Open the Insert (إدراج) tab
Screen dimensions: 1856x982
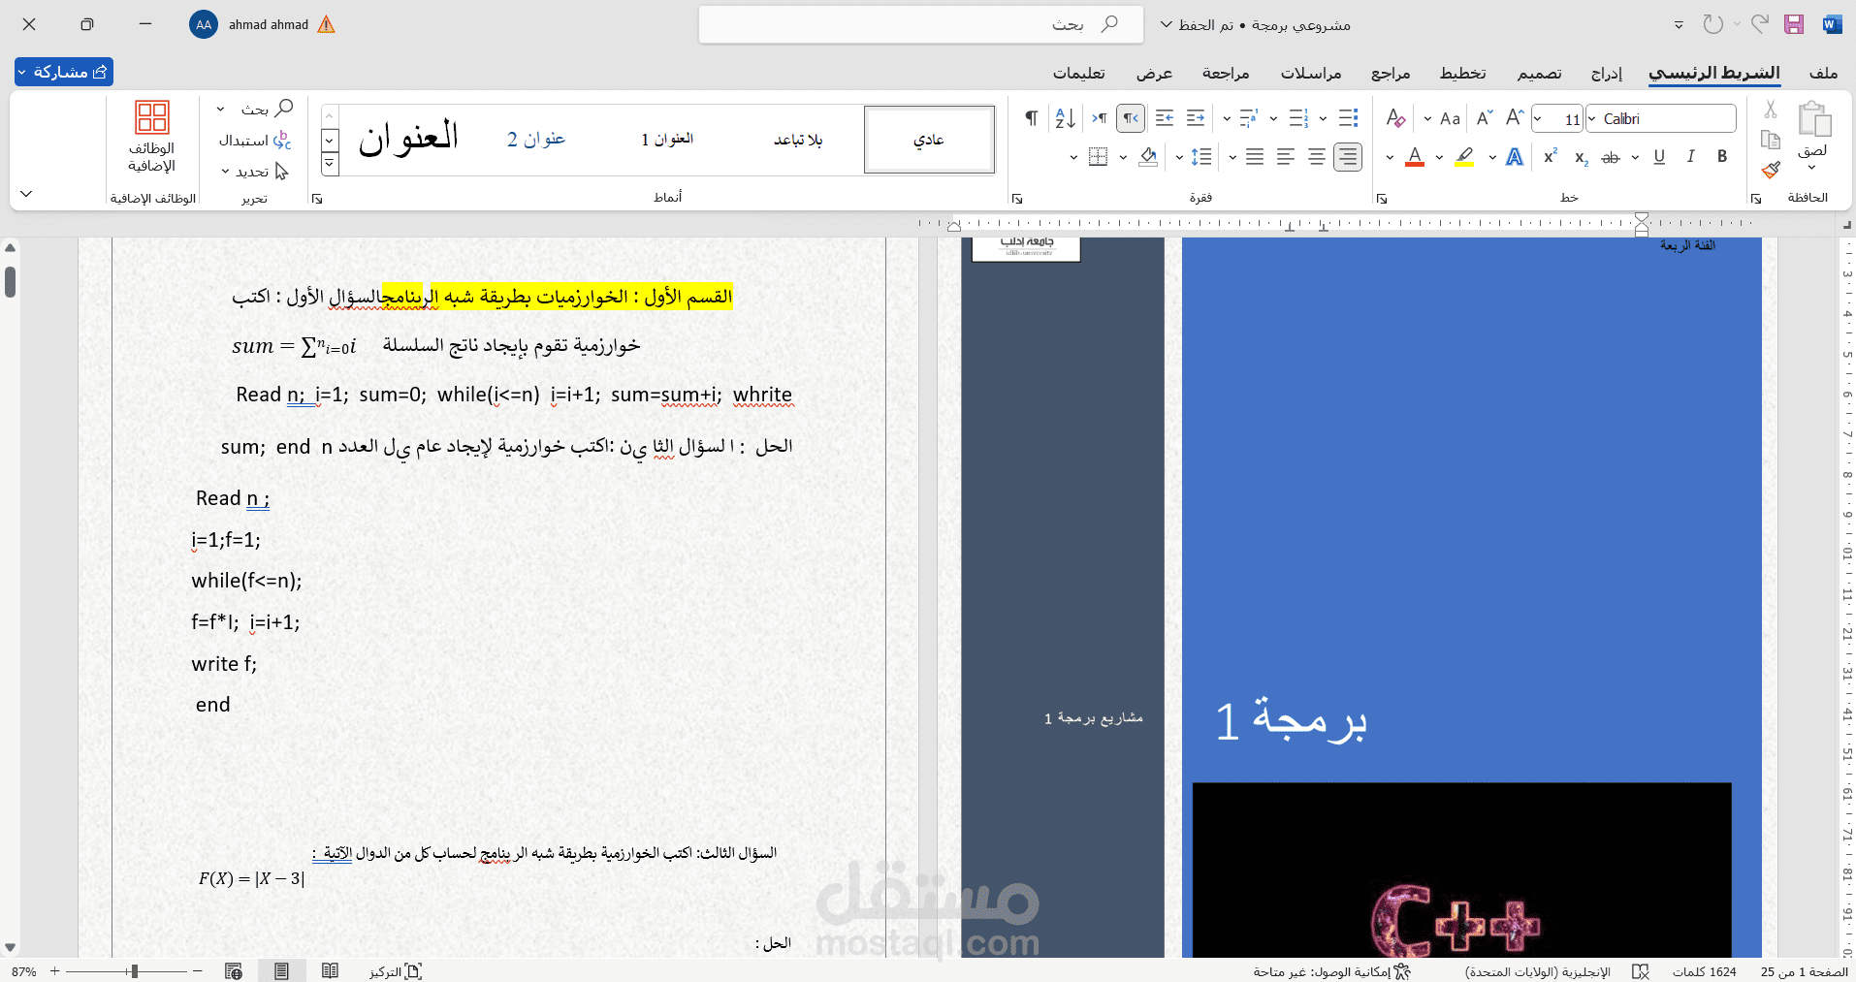click(1607, 73)
